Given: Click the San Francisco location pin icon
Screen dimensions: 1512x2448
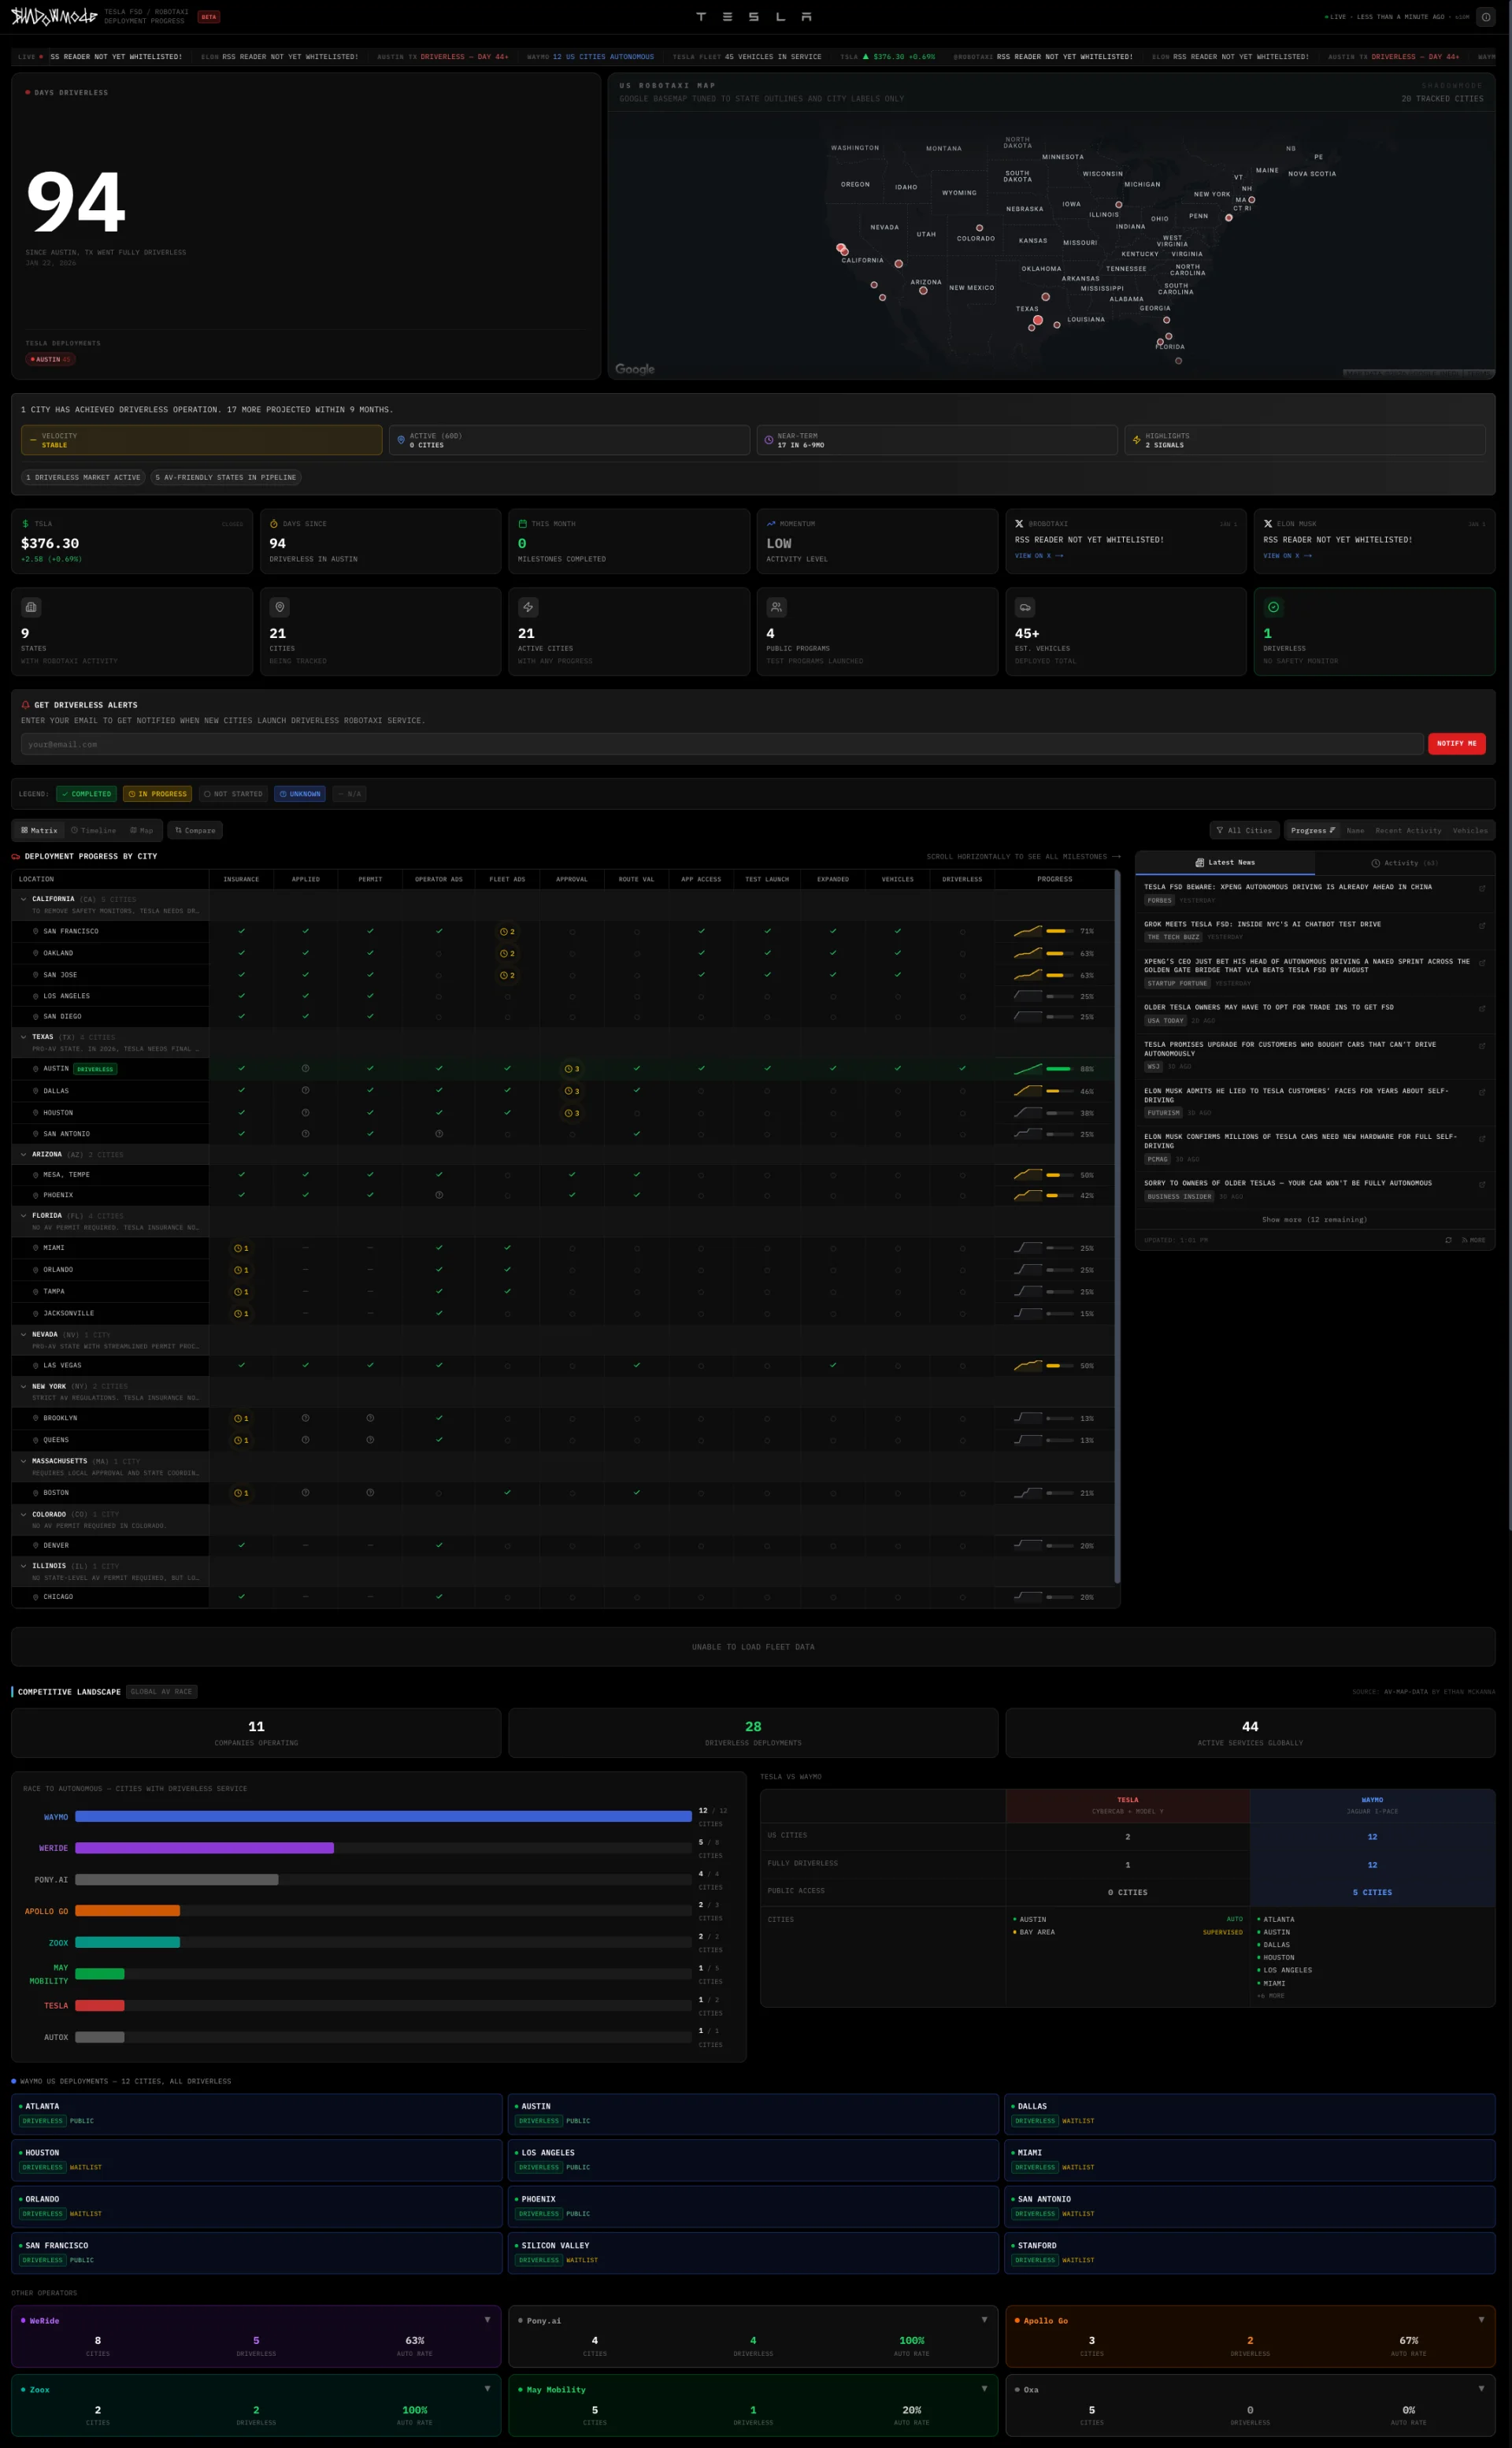Looking at the screenshot, I should (36, 931).
